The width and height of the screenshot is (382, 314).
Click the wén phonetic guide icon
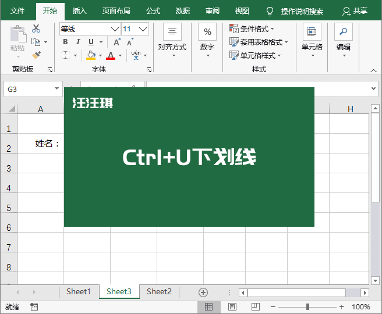(136, 55)
